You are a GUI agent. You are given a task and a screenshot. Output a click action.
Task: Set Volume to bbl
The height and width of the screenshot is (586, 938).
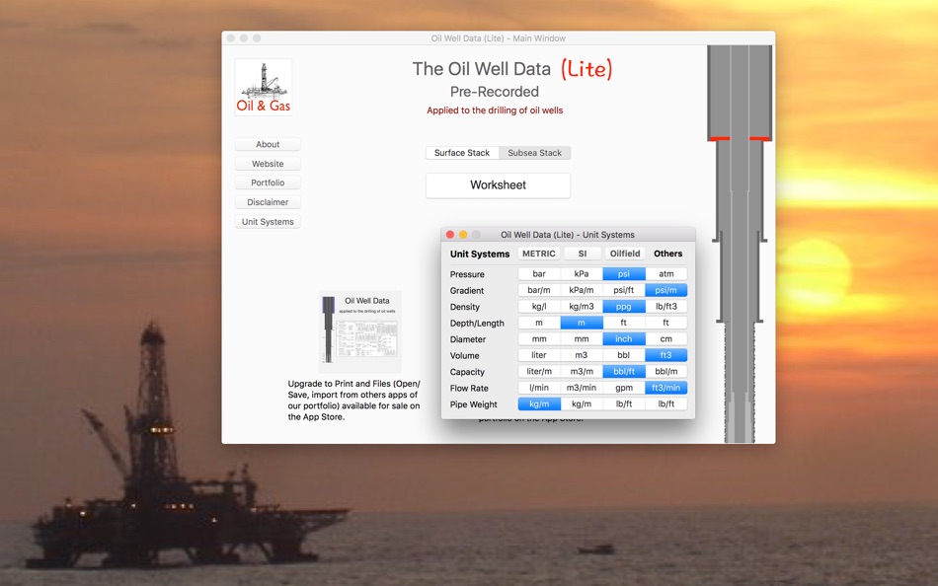(624, 355)
